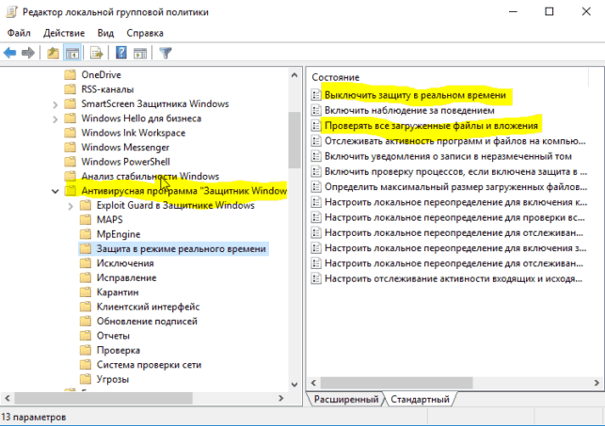The height and width of the screenshot is (426, 605).
Task: Click the Forward arrow toolbar icon
Action: 28,53
